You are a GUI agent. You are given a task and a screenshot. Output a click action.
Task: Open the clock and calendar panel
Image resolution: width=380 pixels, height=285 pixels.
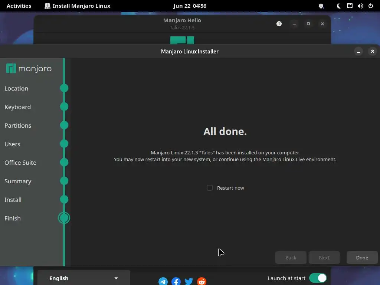(x=190, y=6)
